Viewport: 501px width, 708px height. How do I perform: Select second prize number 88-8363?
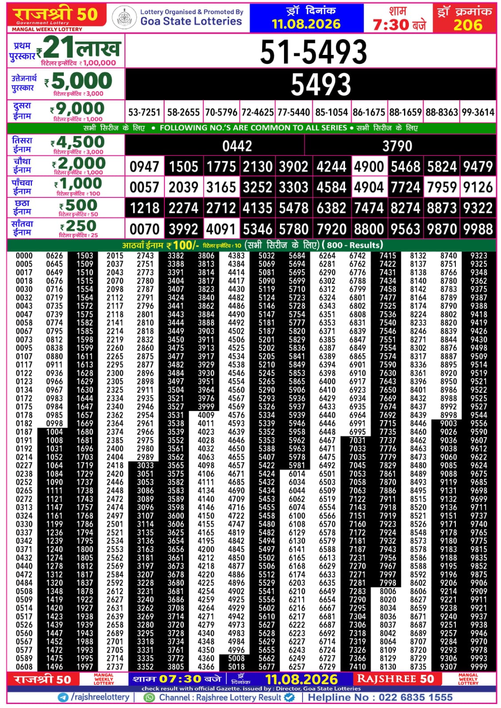click(442, 112)
